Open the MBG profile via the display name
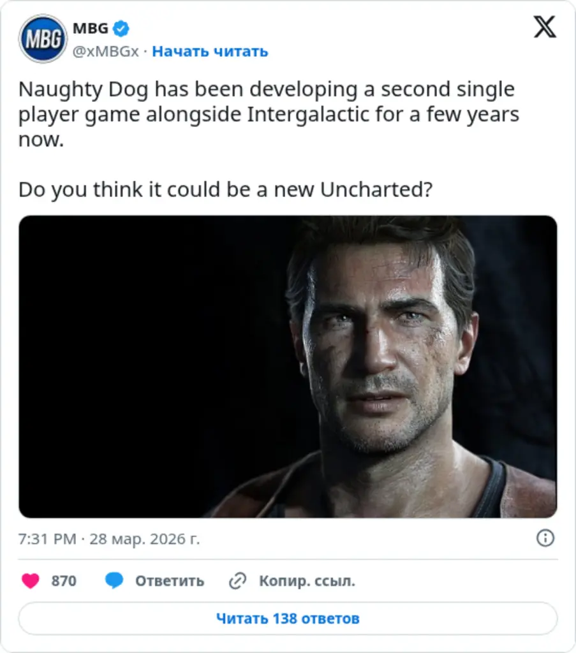This screenshot has width=576, height=653. [91, 27]
